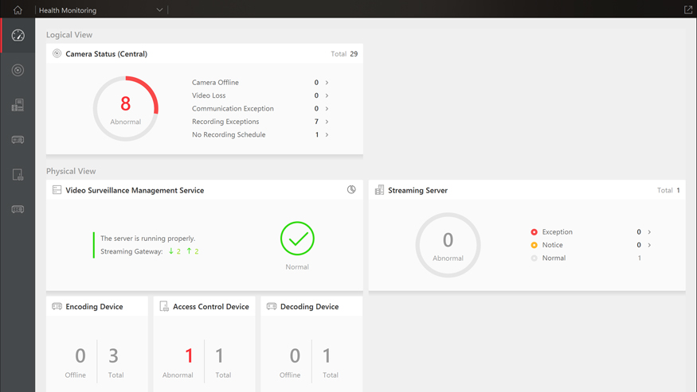Expand Communication Exception details arrow
The height and width of the screenshot is (392, 697).
327,108
